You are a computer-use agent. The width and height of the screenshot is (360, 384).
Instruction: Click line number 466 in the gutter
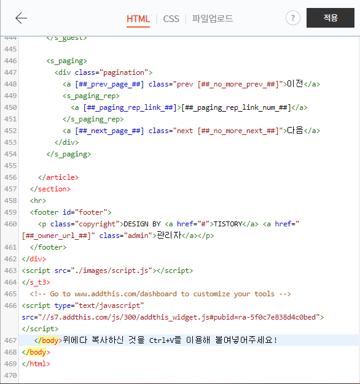(x=10, y=305)
